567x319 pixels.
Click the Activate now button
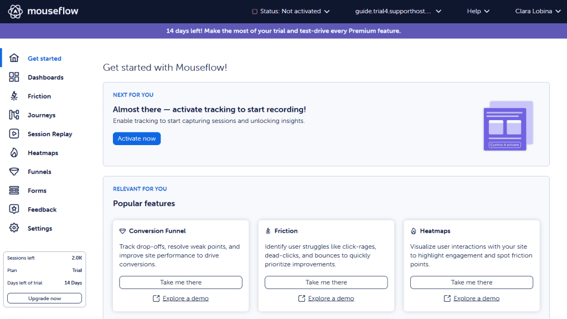[x=137, y=138]
